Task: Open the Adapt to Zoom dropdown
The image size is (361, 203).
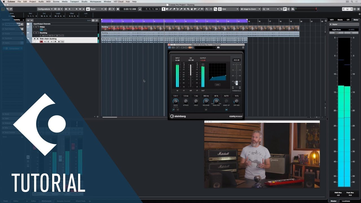Action: (251, 9)
